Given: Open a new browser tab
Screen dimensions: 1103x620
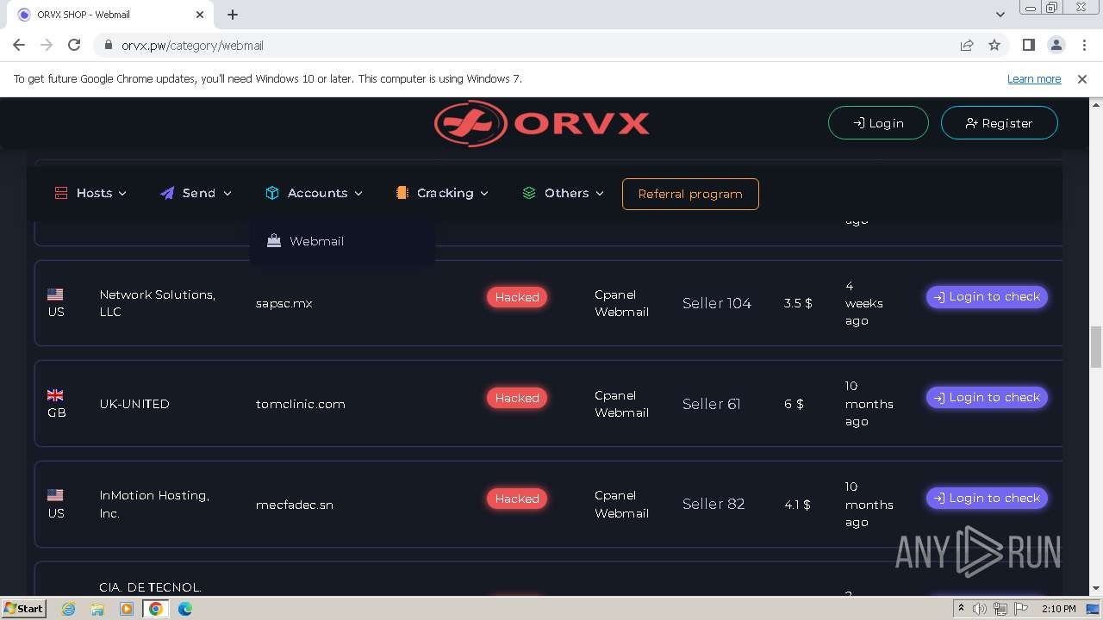Looking at the screenshot, I should (233, 15).
